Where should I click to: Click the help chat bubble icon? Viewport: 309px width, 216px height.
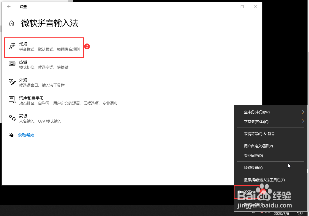point(11,135)
